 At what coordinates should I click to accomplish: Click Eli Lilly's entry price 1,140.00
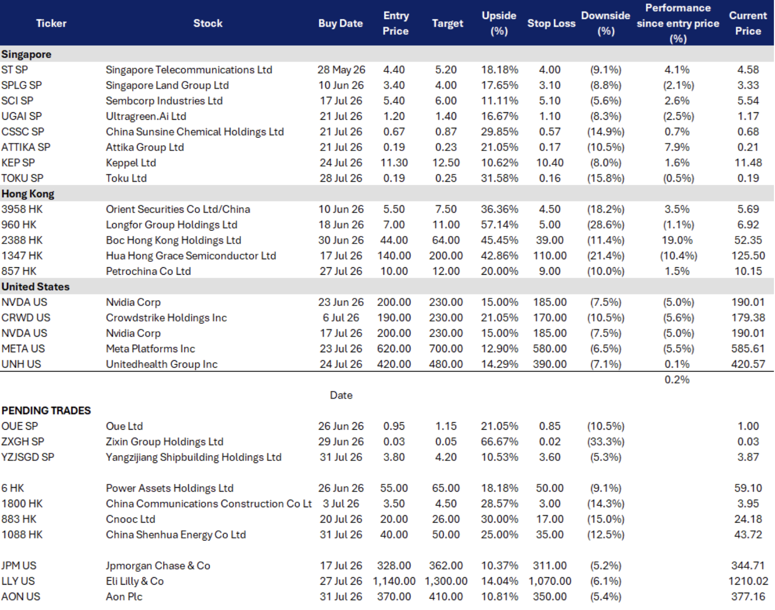394,581
